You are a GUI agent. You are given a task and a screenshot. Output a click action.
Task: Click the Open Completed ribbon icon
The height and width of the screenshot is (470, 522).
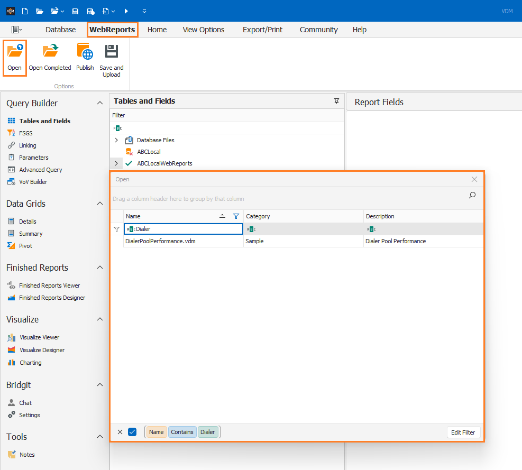(50, 52)
